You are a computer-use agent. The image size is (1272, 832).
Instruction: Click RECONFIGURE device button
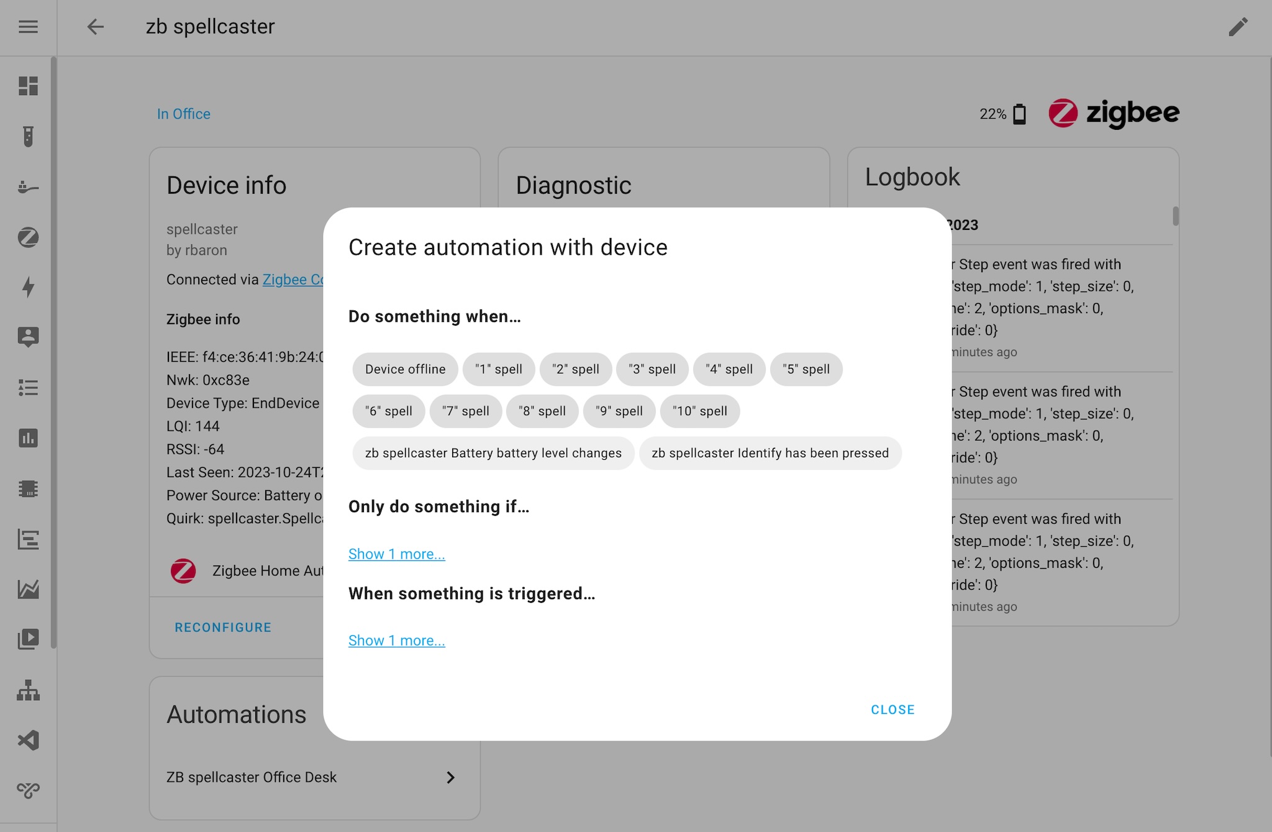click(x=223, y=627)
